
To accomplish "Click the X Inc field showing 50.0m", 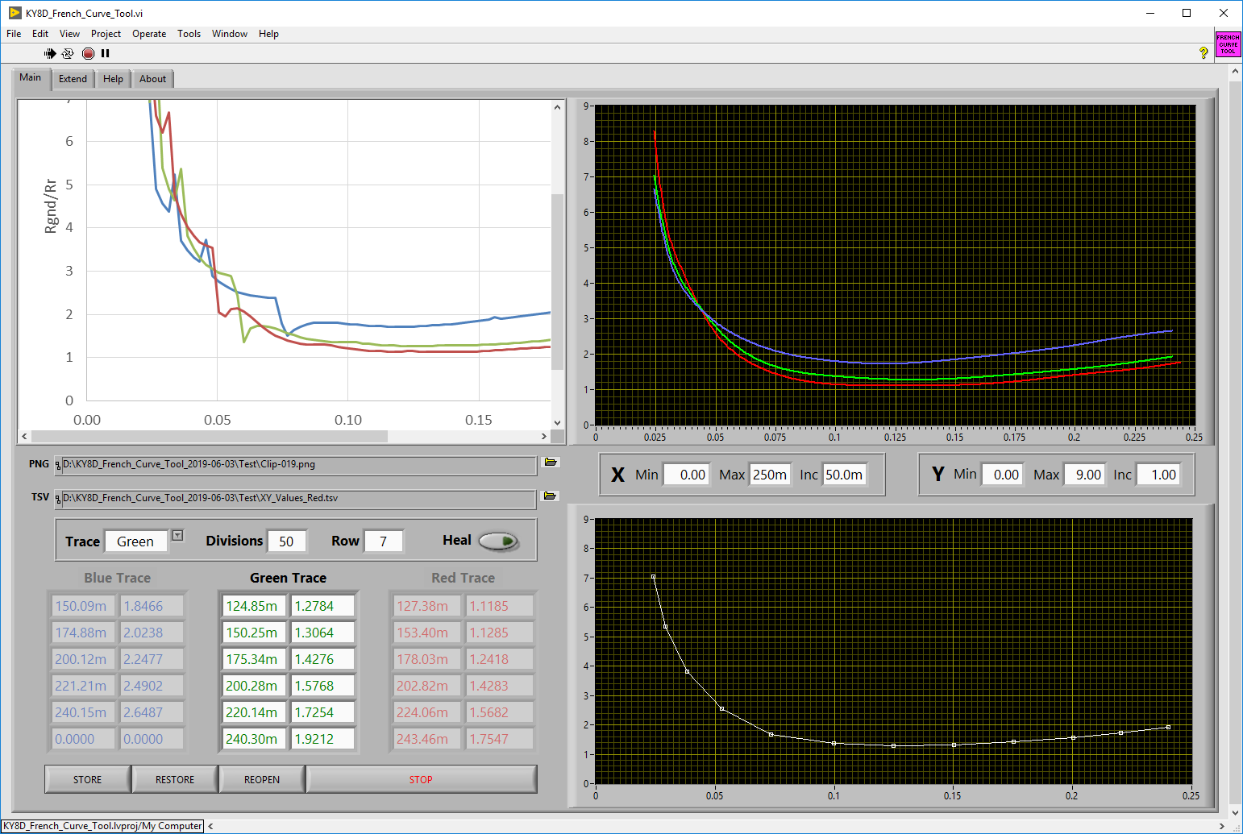I will point(844,475).
